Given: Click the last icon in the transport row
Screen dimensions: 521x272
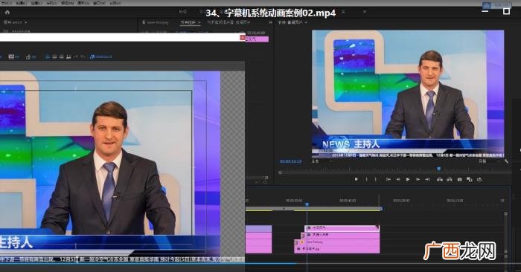Looking at the screenshot, I should click(x=479, y=179).
